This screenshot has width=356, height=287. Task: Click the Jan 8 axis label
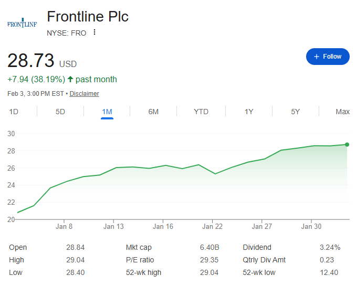(64, 226)
